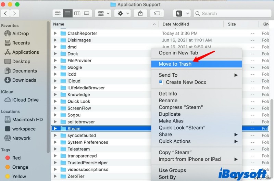
Task: Expand the Google folder
Action: (55, 67)
